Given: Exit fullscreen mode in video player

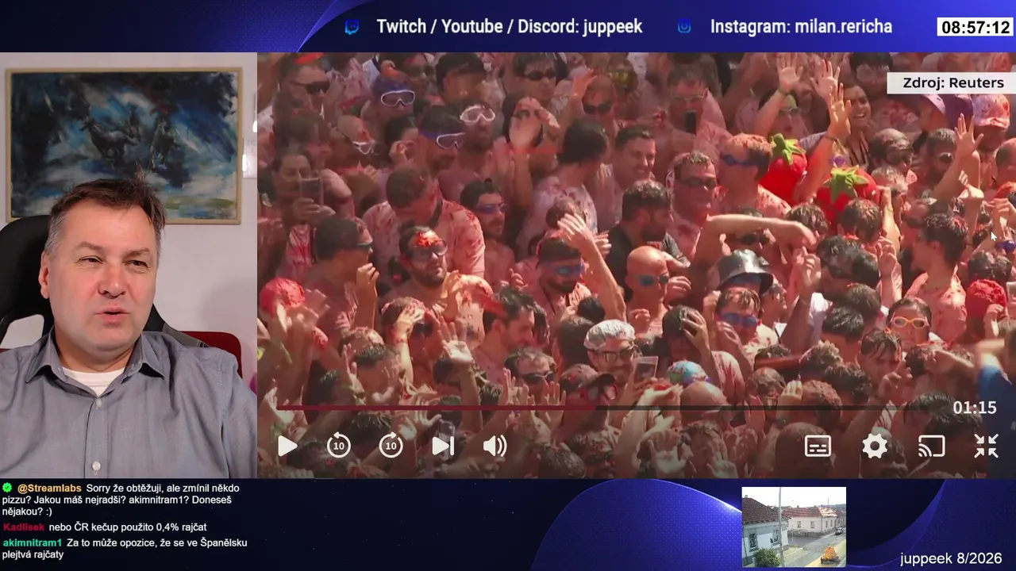Looking at the screenshot, I should 986,446.
